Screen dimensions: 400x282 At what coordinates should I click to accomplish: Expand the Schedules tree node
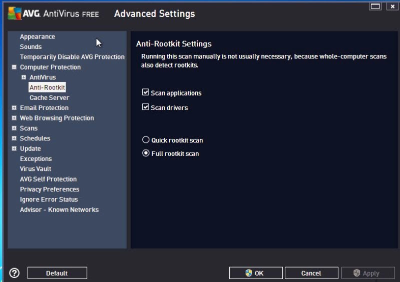[15, 138]
